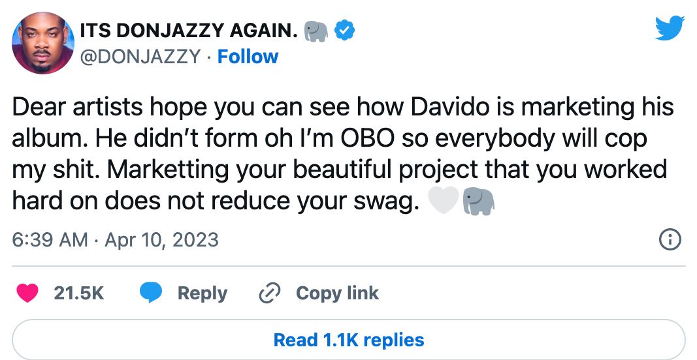This screenshot has height=360, width=697.
Task: Click the 21.5K likes count
Action: (78, 293)
